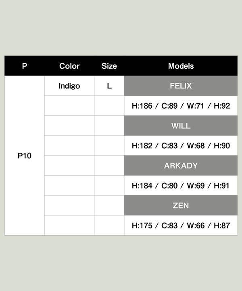The width and height of the screenshot is (242, 291).
Task: Click the FELIX model name row
Action: coord(181,86)
